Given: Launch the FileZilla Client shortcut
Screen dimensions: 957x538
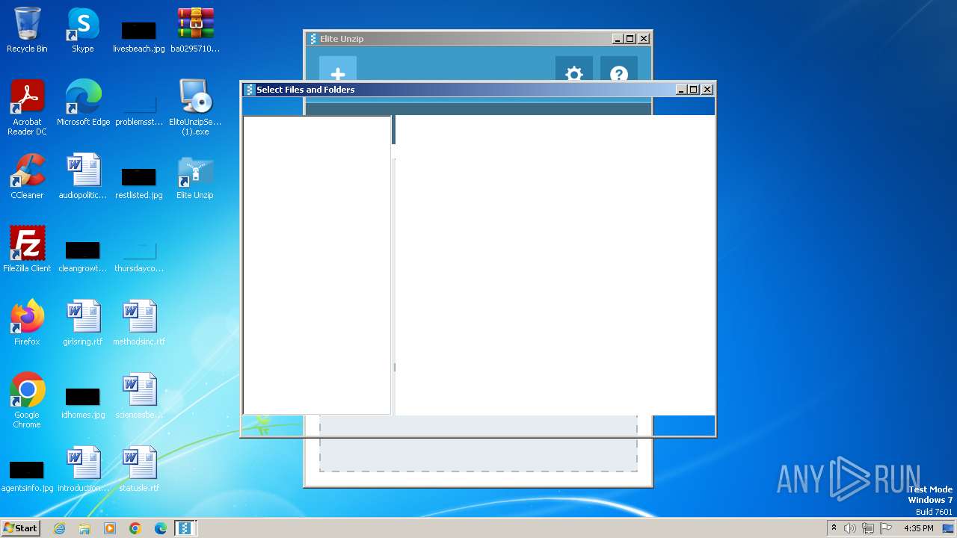Looking at the screenshot, I should 27,250.
